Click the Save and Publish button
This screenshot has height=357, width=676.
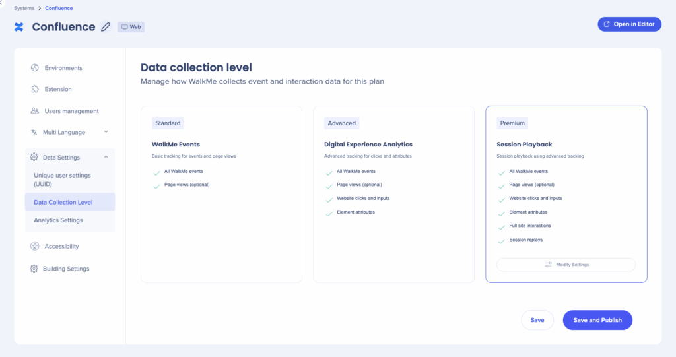click(x=597, y=320)
